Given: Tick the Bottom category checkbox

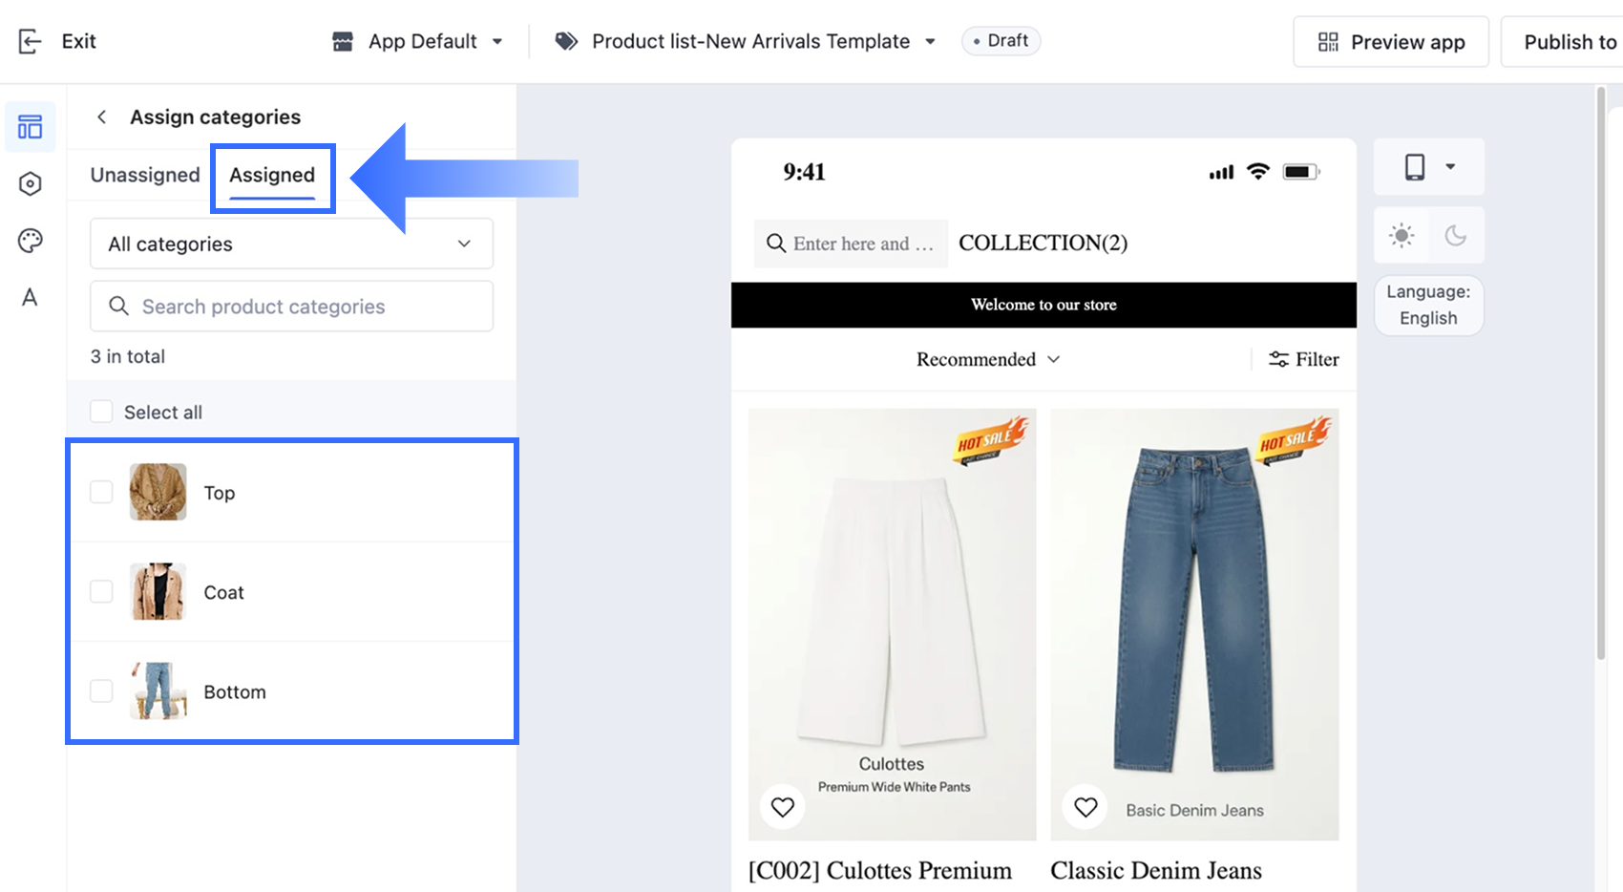Looking at the screenshot, I should (x=101, y=690).
